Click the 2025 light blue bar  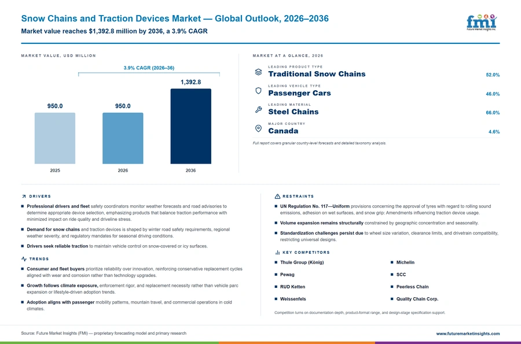pos(55,138)
